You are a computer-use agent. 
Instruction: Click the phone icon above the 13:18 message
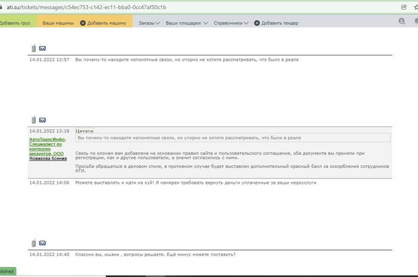(33, 120)
